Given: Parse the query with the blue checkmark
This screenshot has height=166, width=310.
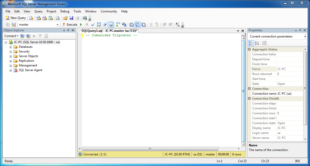Looking at the screenshot, I should point(93,25).
